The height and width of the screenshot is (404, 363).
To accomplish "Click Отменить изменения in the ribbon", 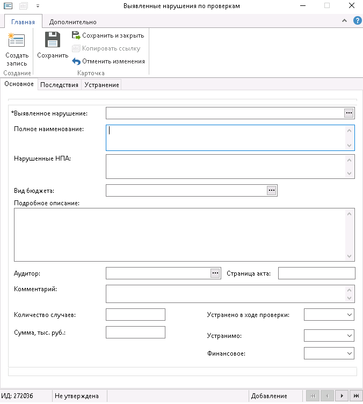I will pyautogui.click(x=108, y=61).
